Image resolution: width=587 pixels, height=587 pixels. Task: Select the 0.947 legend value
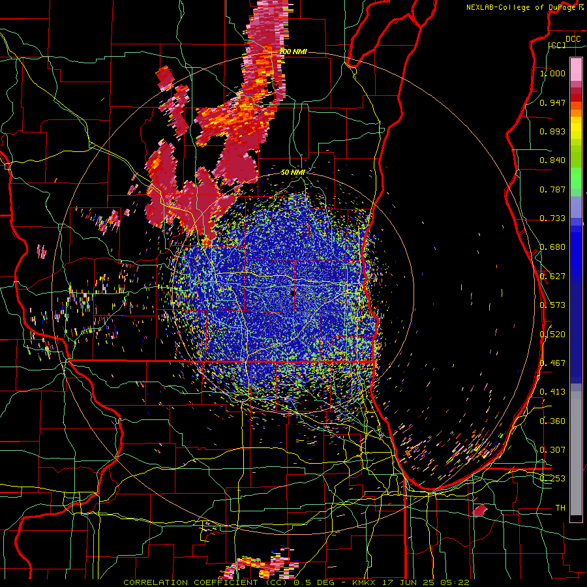tap(552, 102)
